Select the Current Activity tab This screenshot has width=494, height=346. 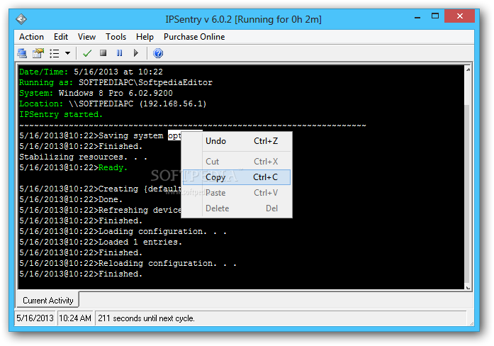coord(48,301)
